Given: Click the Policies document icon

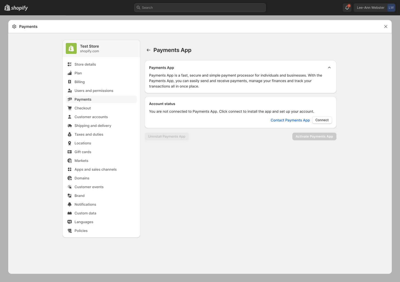Looking at the screenshot, I should coord(70,231).
